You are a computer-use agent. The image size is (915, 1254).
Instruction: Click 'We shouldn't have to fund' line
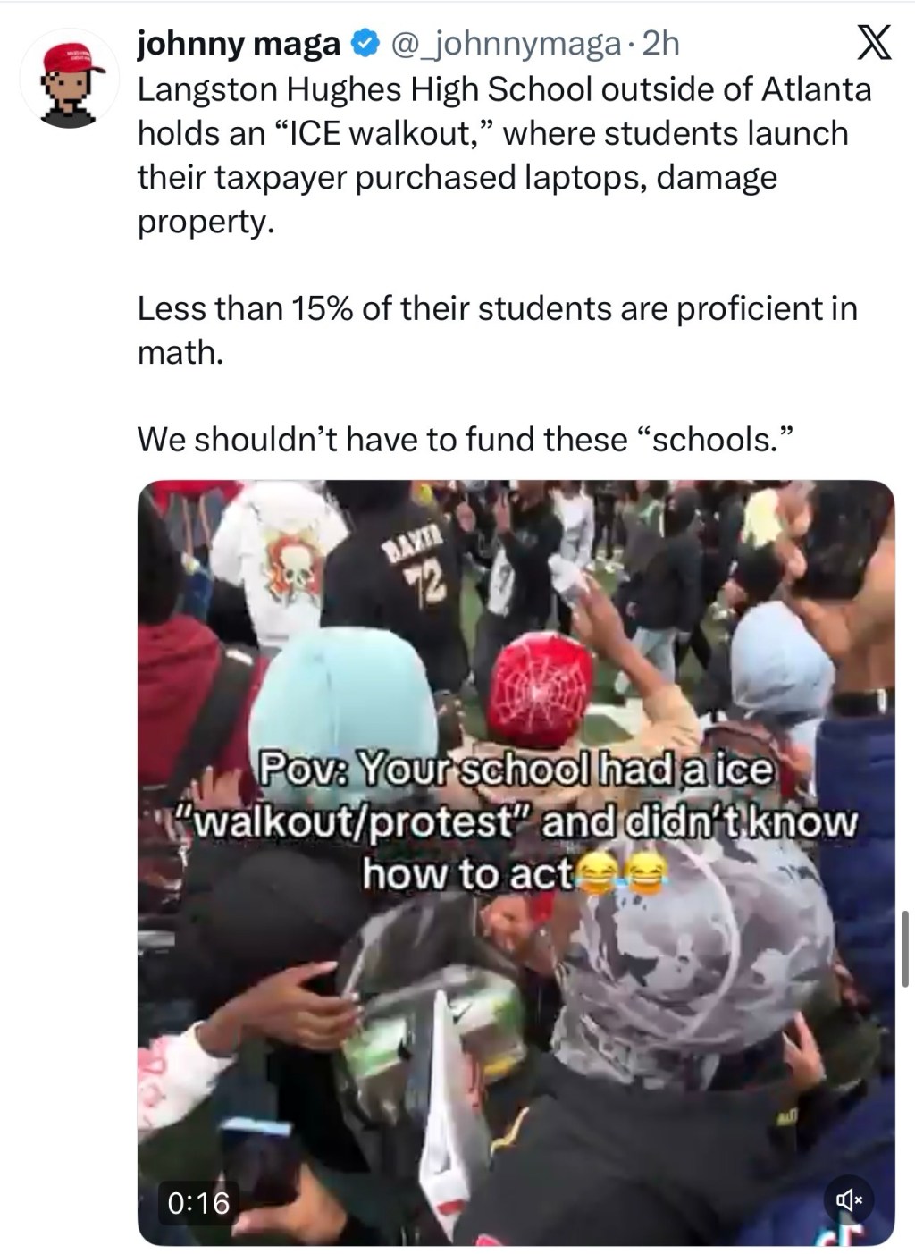pos(466,439)
